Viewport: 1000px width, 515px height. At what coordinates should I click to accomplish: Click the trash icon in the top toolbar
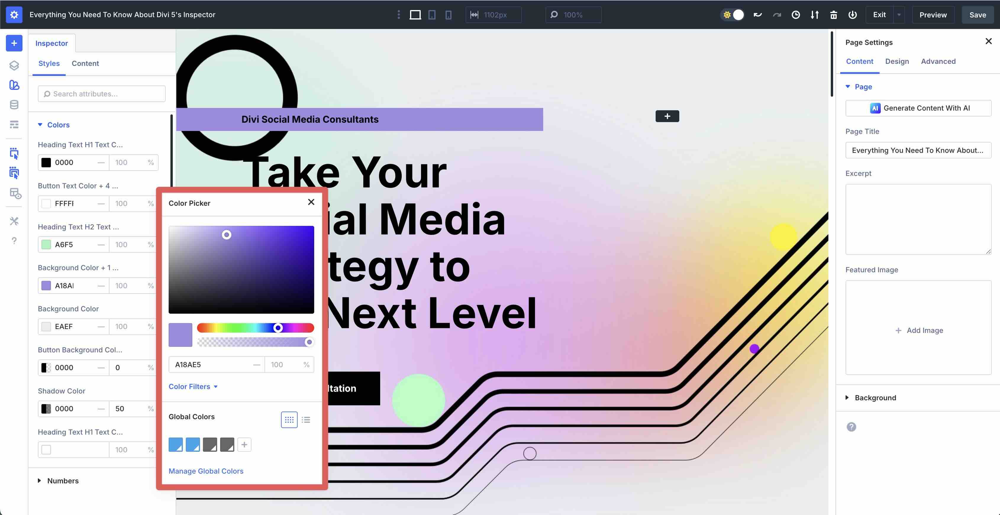[833, 15]
